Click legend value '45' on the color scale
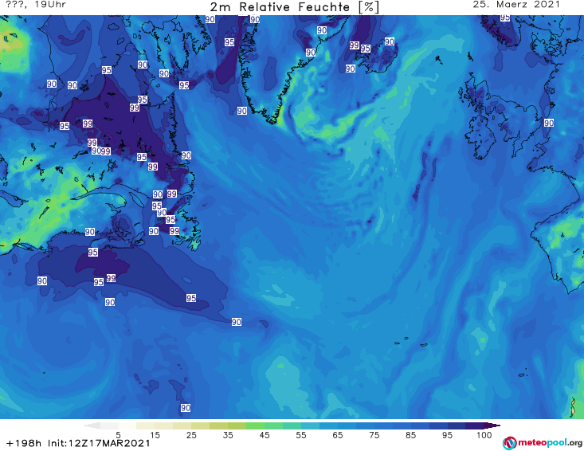Screen dimensions: 584x451 (265, 435)
